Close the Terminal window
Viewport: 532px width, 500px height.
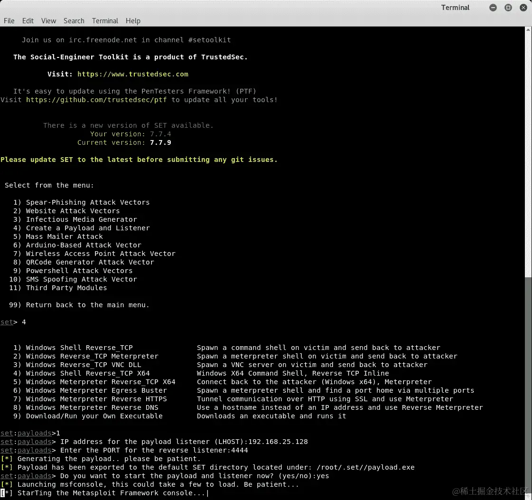tap(523, 8)
